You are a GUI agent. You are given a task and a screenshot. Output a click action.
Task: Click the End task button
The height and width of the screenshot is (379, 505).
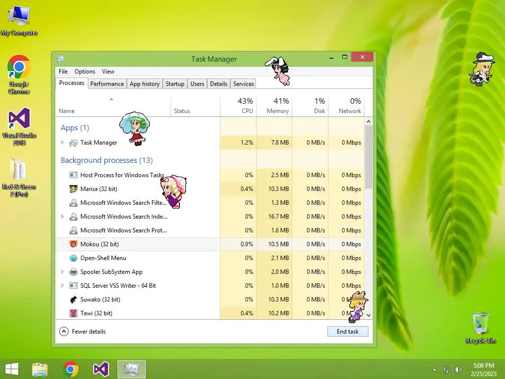(348, 331)
